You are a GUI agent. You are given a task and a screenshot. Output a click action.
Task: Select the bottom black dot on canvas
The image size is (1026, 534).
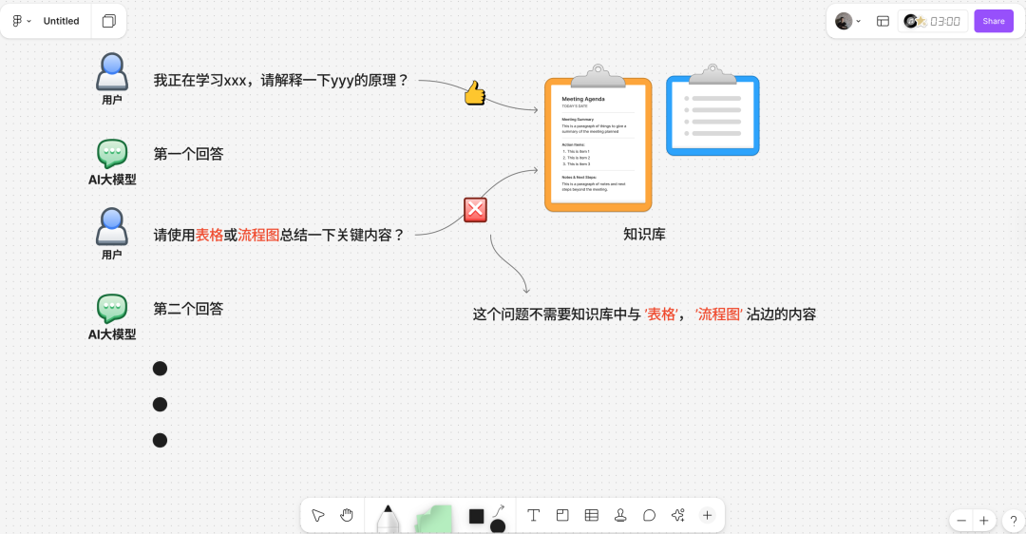(160, 441)
